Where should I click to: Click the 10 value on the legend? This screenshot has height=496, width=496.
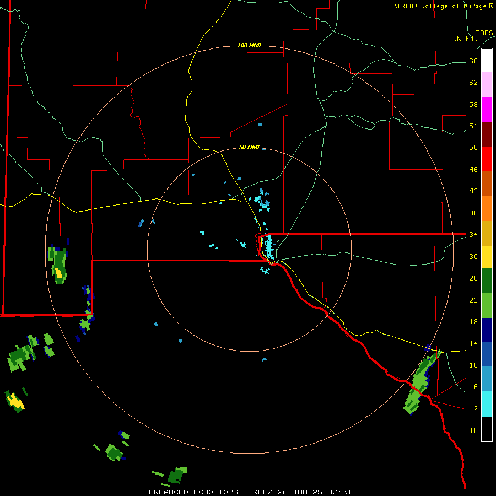(473, 365)
